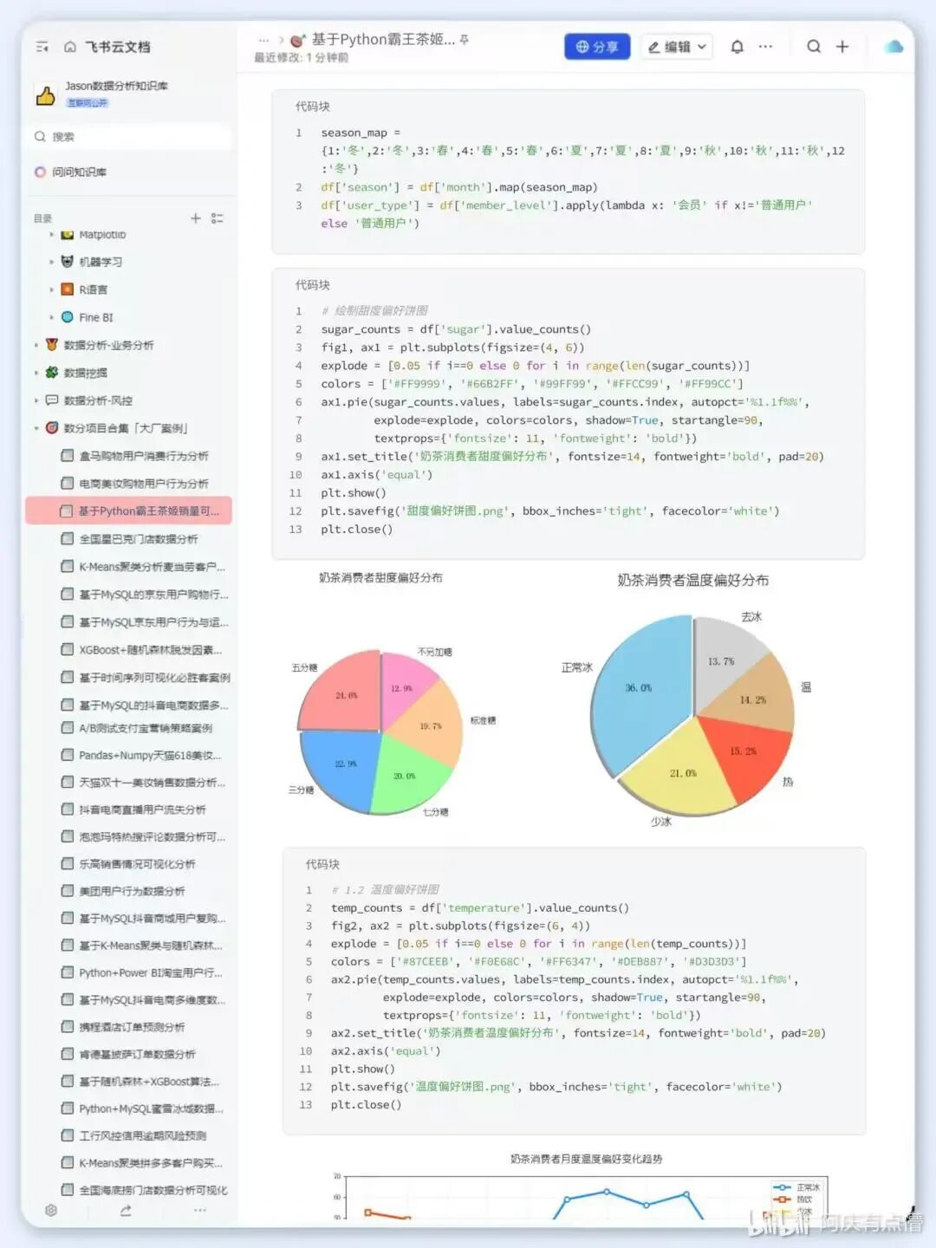Click the 互联网公开 badge
Image resolution: width=936 pixels, height=1248 pixels.
coord(88,103)
